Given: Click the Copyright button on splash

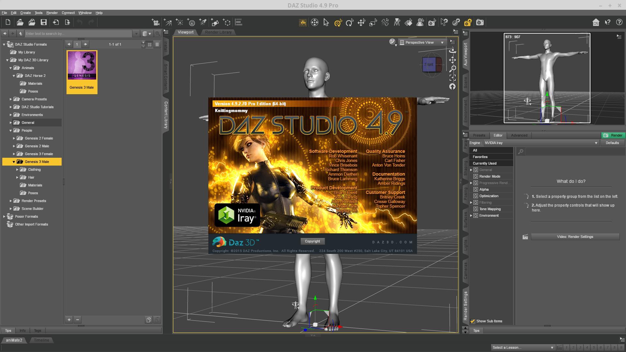Looking at the screenshot, I should click(312, 242).
